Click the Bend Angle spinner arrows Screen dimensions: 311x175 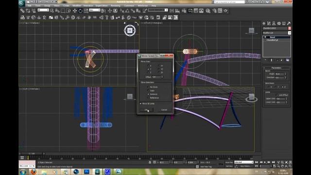click(286, 74)
